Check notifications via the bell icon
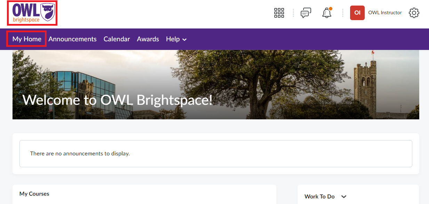 point(326,13)
